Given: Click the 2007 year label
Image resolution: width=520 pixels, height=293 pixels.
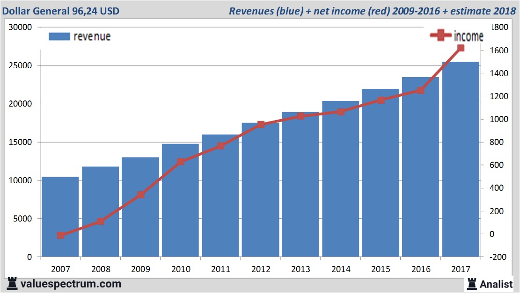Looking at the screenshot, I should [x=61, y=269].
